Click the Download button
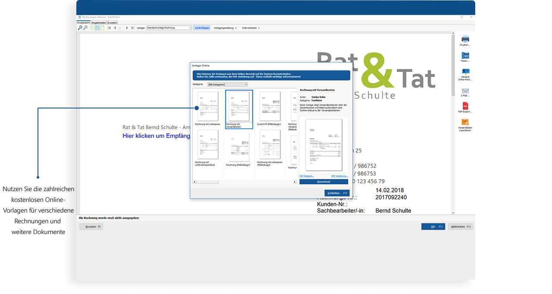 click(323, 182)
